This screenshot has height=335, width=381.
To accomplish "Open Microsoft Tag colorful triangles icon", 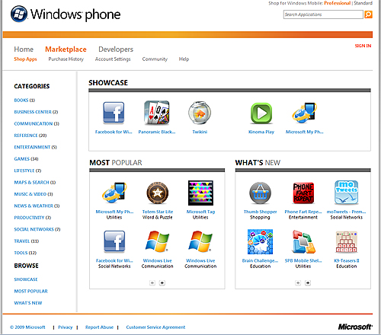I will point(200,193).
